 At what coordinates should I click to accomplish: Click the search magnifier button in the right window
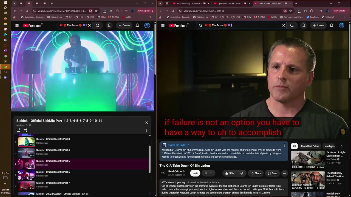click(292, 25)
